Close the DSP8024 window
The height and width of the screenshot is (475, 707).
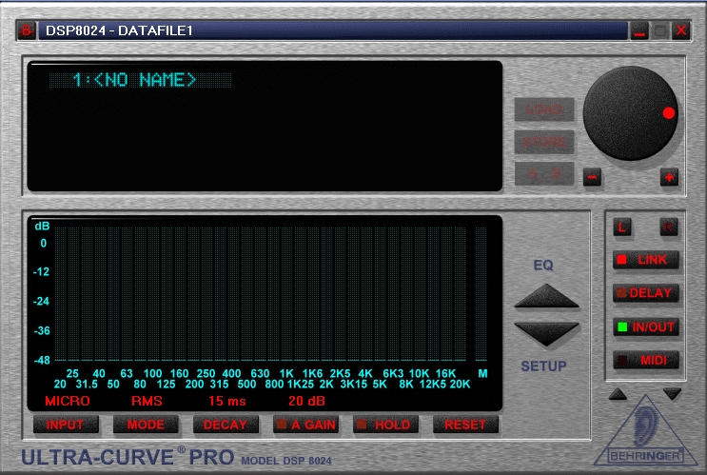[x=681, y=31]
